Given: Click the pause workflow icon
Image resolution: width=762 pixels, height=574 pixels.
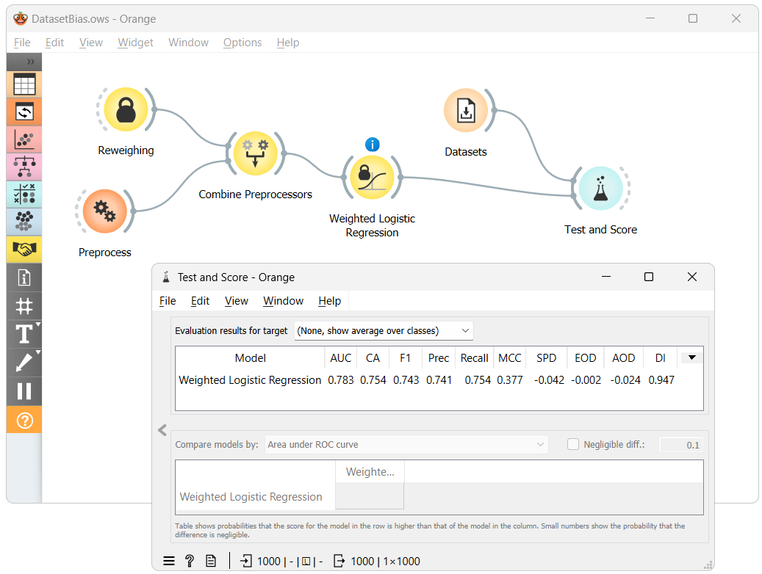Looking at the screenshot, I should tap(24, 391).
